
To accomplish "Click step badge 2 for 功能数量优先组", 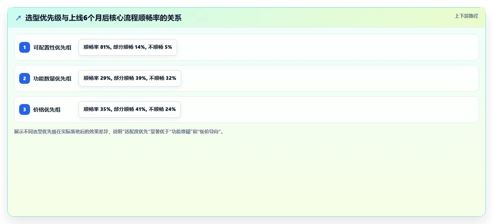I will click(25, 78).
